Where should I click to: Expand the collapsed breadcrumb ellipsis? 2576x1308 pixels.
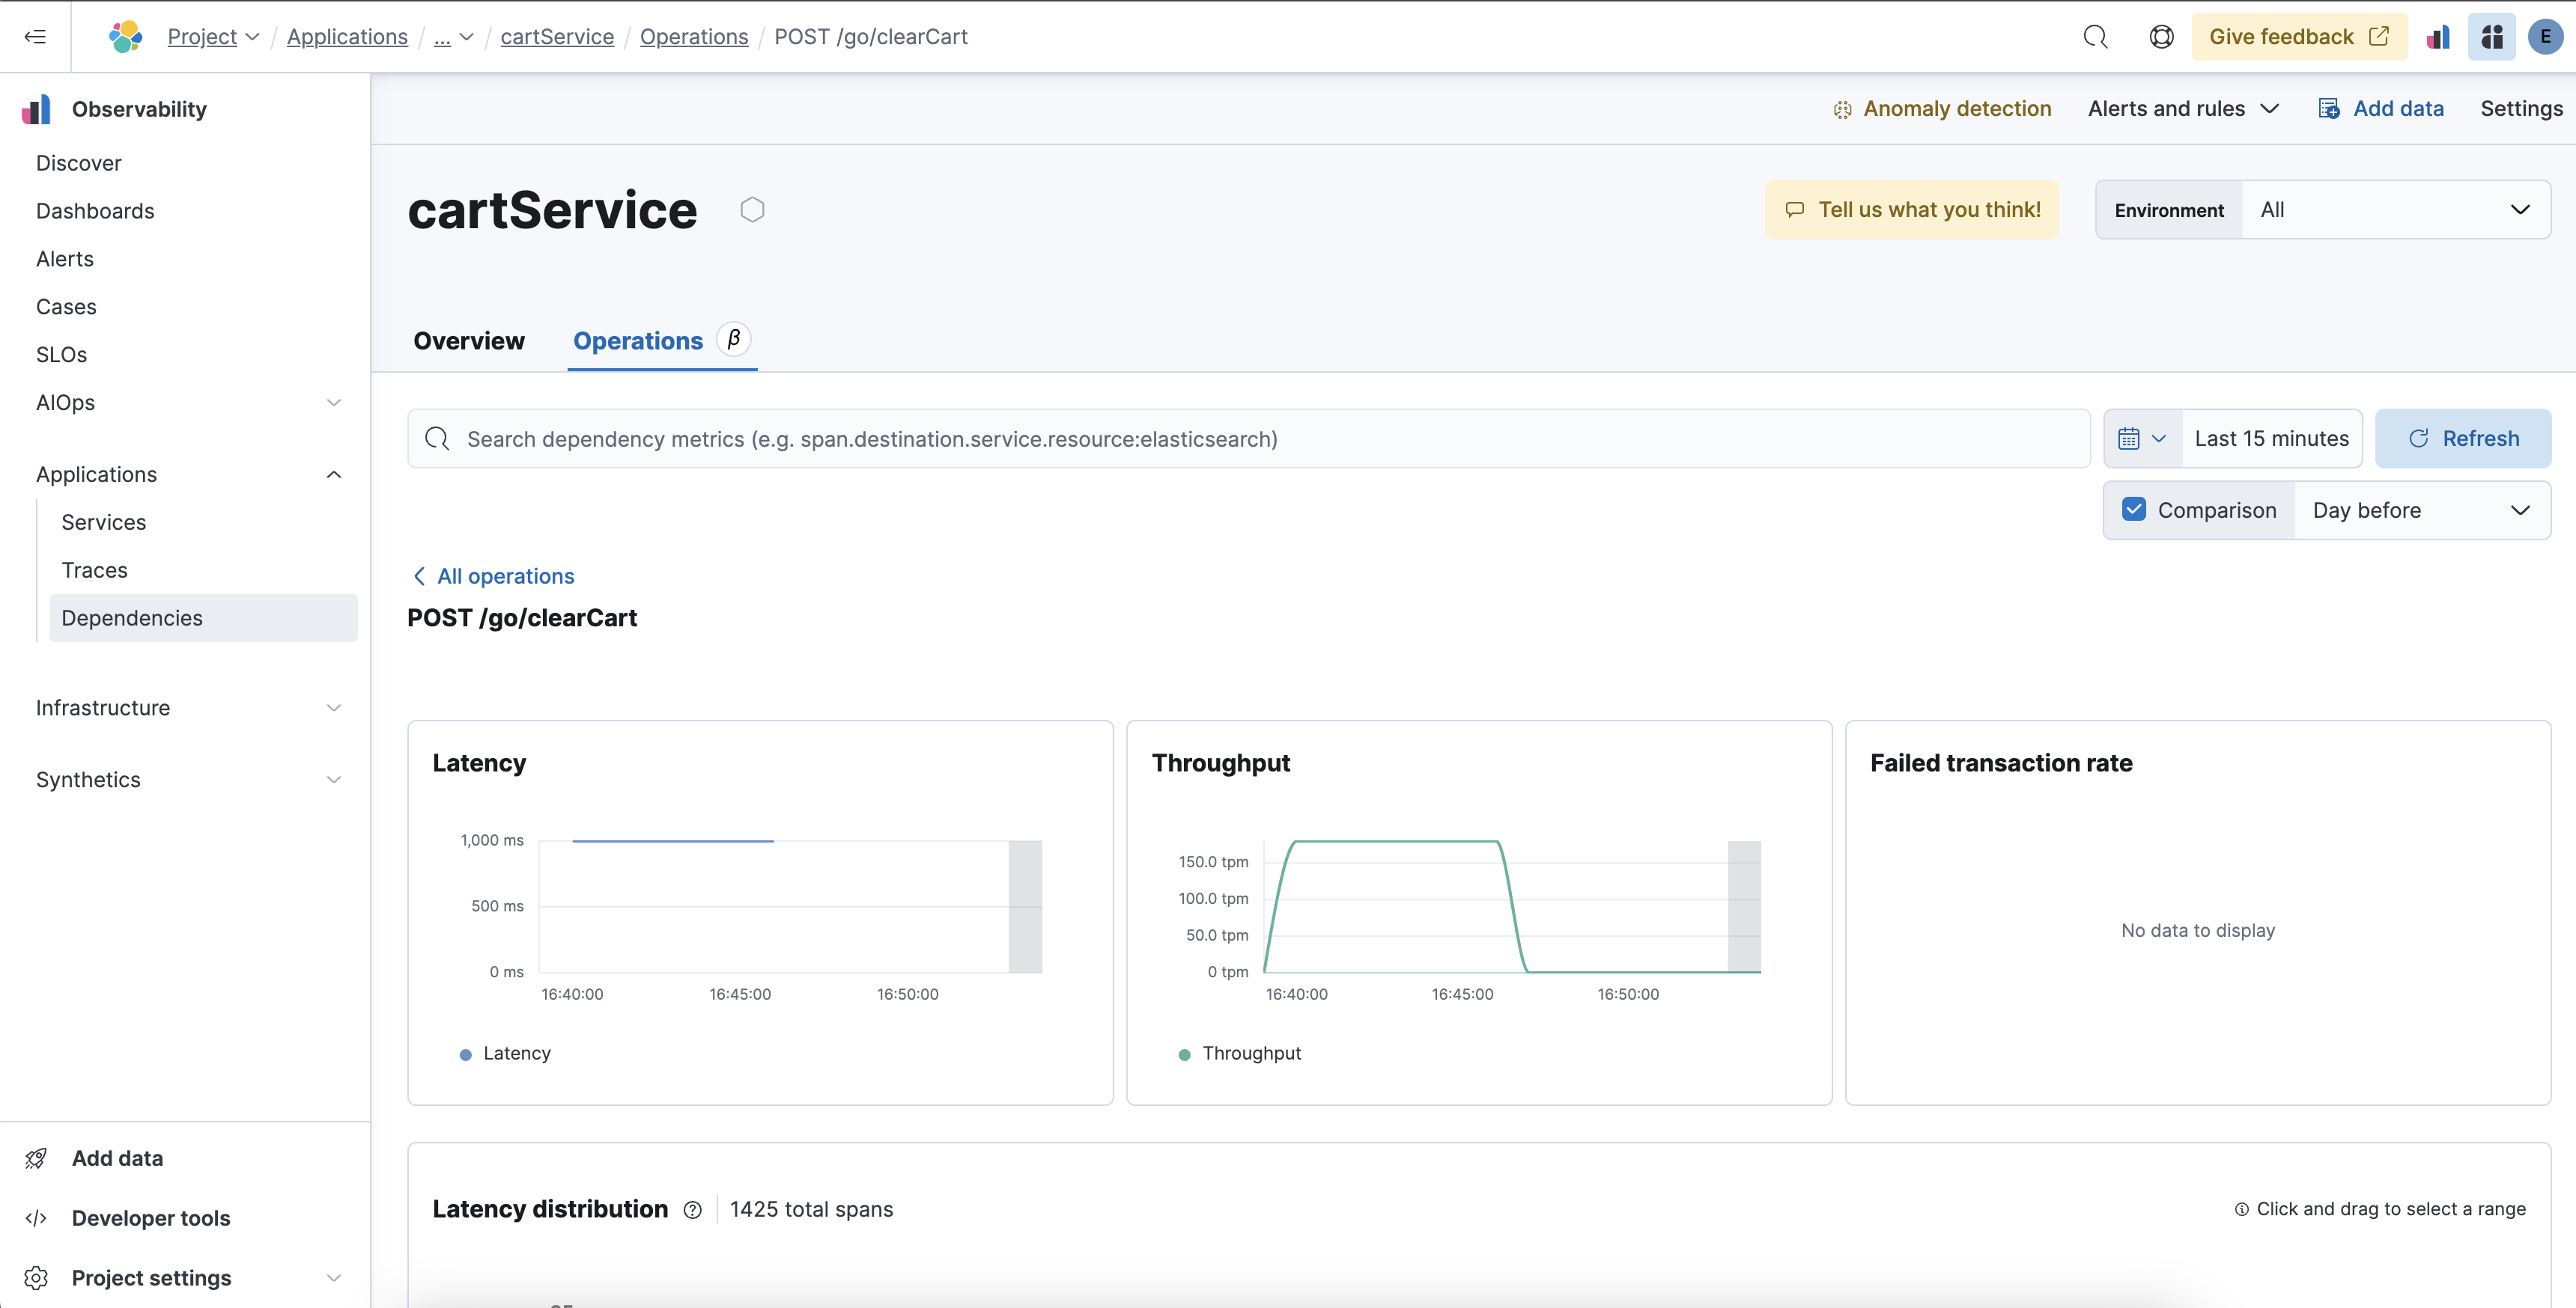click(x=453, y=37)
